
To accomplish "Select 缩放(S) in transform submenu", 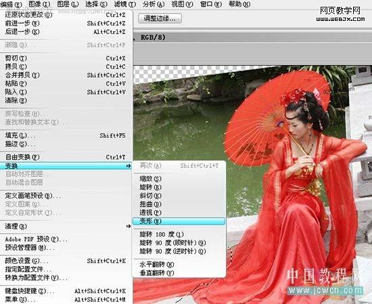I will pos(179,178).
